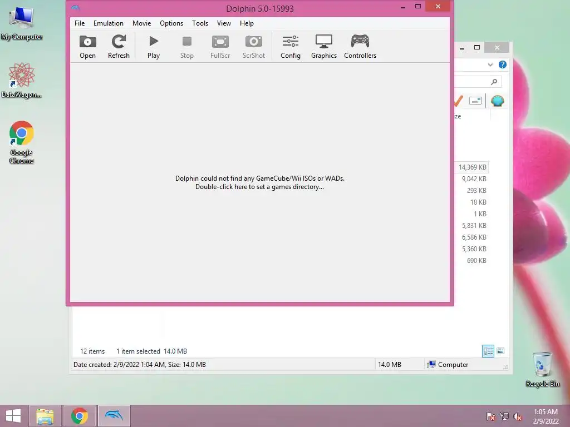Screen dimensions: 570x427
Task: Select the 9,042 KB file row
Action: pyautogui.click(x=471, y=179)
